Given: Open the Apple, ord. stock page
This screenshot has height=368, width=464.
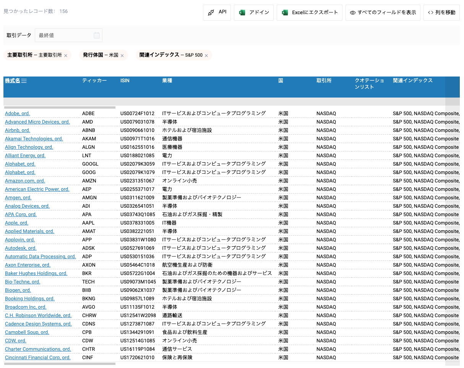Looking at the screenshot, I should tap(16, 223).
